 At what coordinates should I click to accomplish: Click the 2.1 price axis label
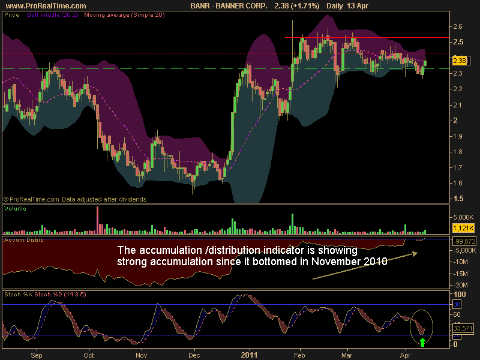coord(458,105)
